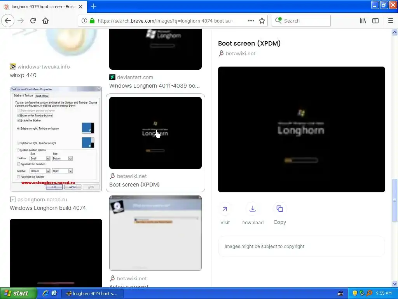This screenshot has height=299, width=398.
Task: Open the Windows Start button
Action: point(18,294)
